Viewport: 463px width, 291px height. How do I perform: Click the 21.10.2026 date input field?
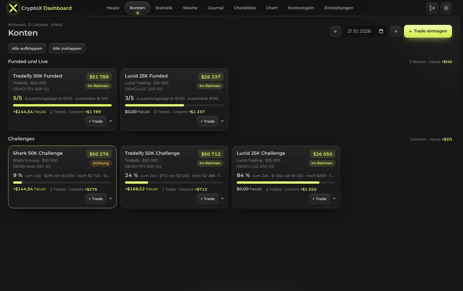pos(365,31)
